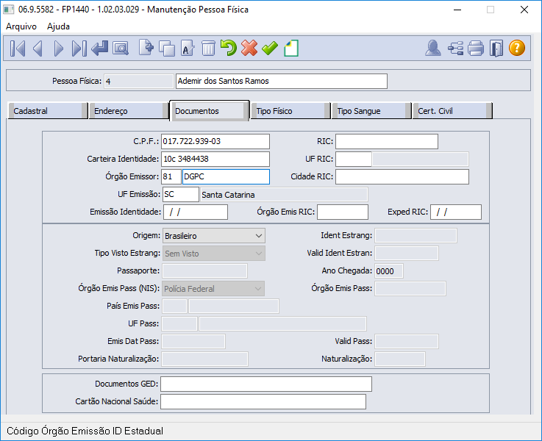
Task: Jump to last record icon
Action: point(79,49)
